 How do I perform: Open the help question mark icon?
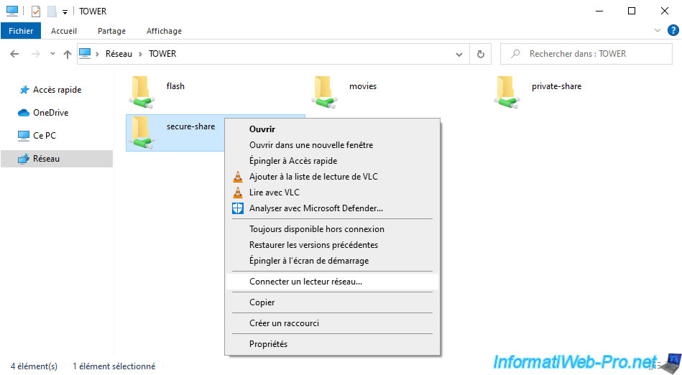[671, 31]
